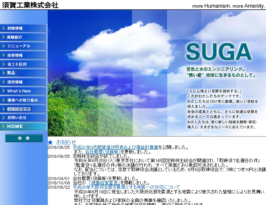Go to 環境への取り組み page
This screenshot has height=205, width=266.
pyautogui.click(x=24, y=100)
